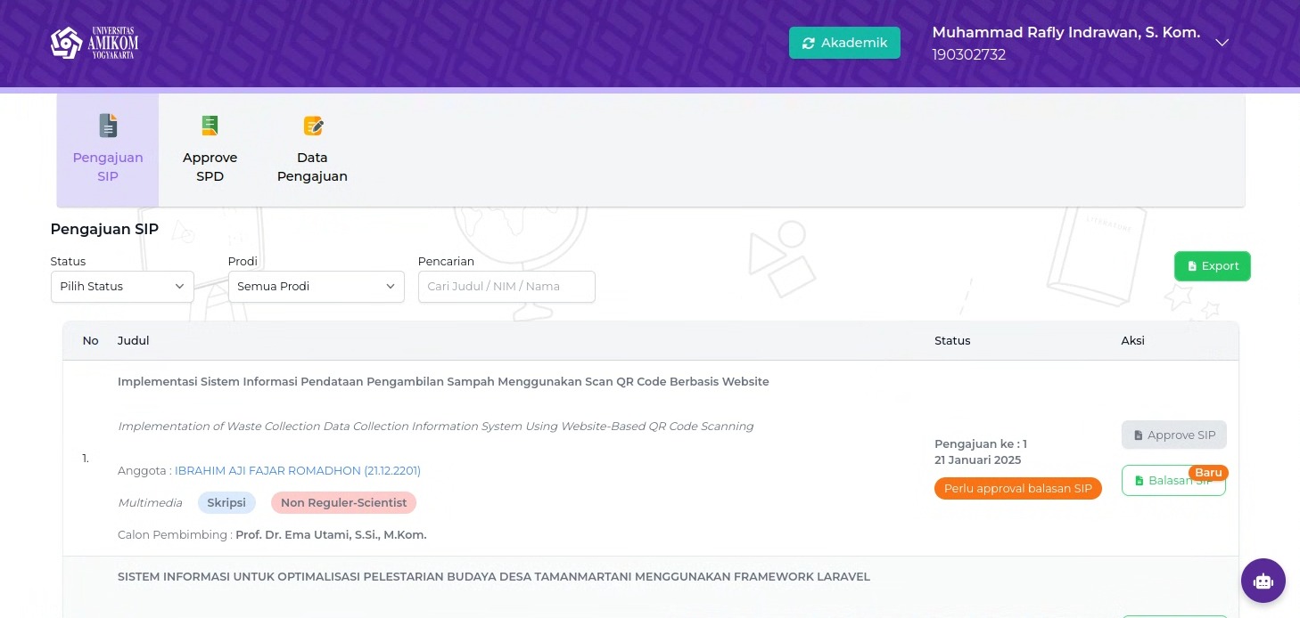The height and width of the screenshot is (618, 1300).
Task: Open the Semua Prodi dropdown
Action: click(316, 287)
